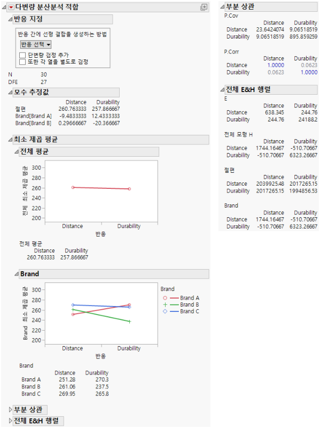Click 절편 matrix value 2039925.48
The image size is (320, 428).
270,184
